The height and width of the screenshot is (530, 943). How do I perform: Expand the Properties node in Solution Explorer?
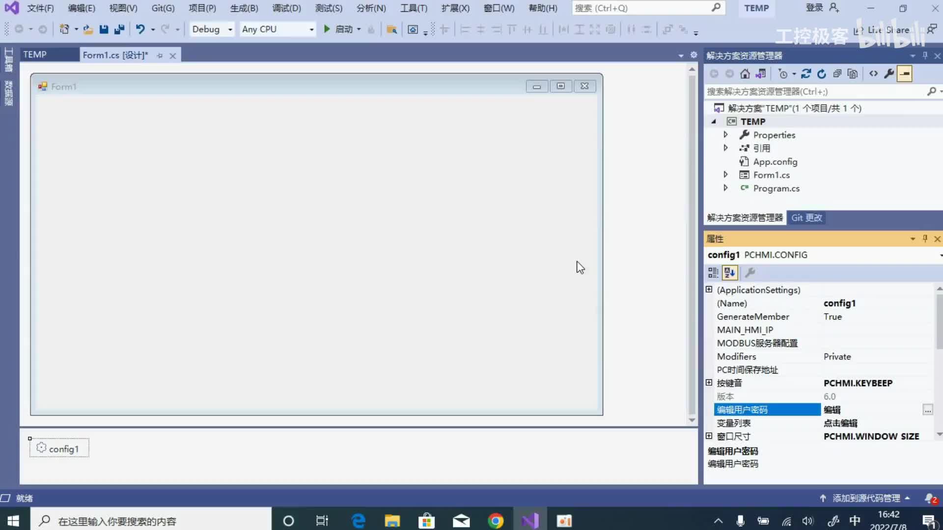(x=725, y=134)
